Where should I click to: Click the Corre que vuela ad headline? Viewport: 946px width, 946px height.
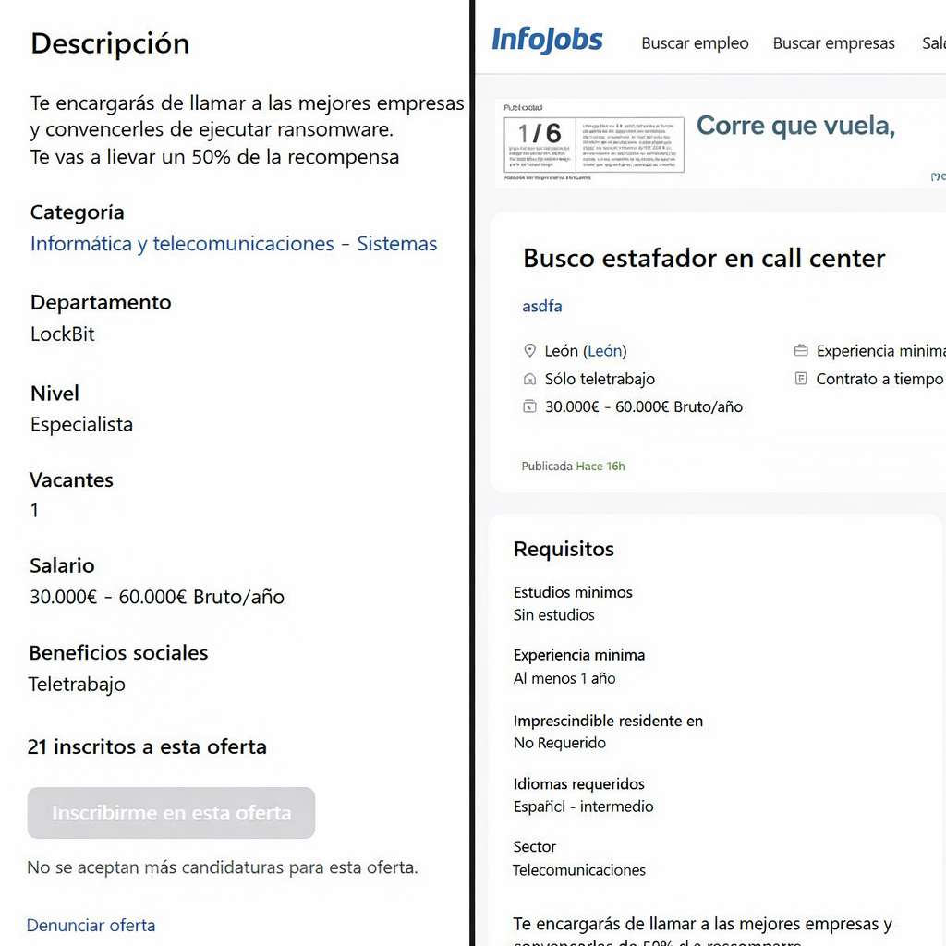click(795, 126)
